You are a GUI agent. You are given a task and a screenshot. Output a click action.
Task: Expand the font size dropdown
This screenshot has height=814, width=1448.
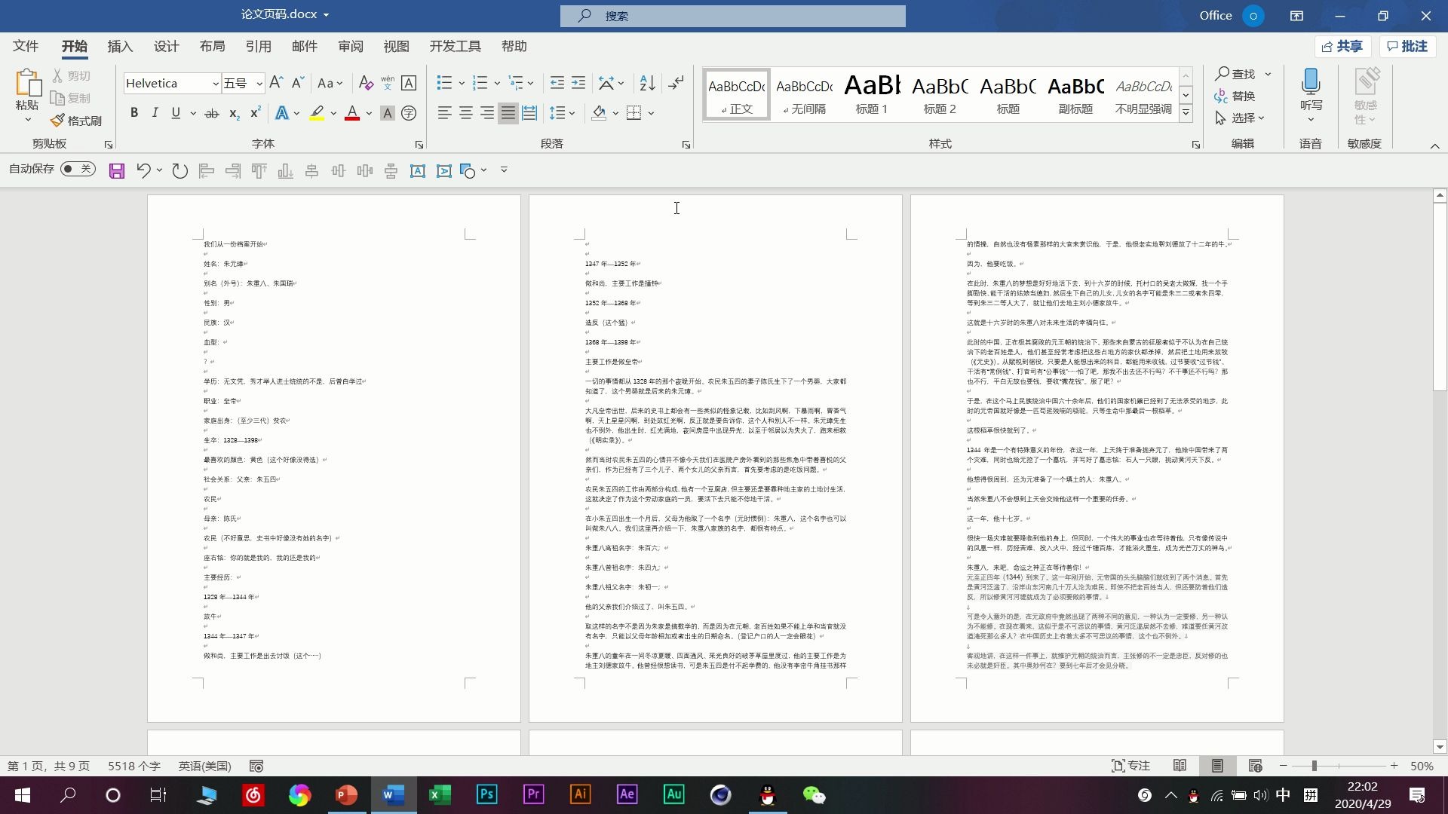259,84
